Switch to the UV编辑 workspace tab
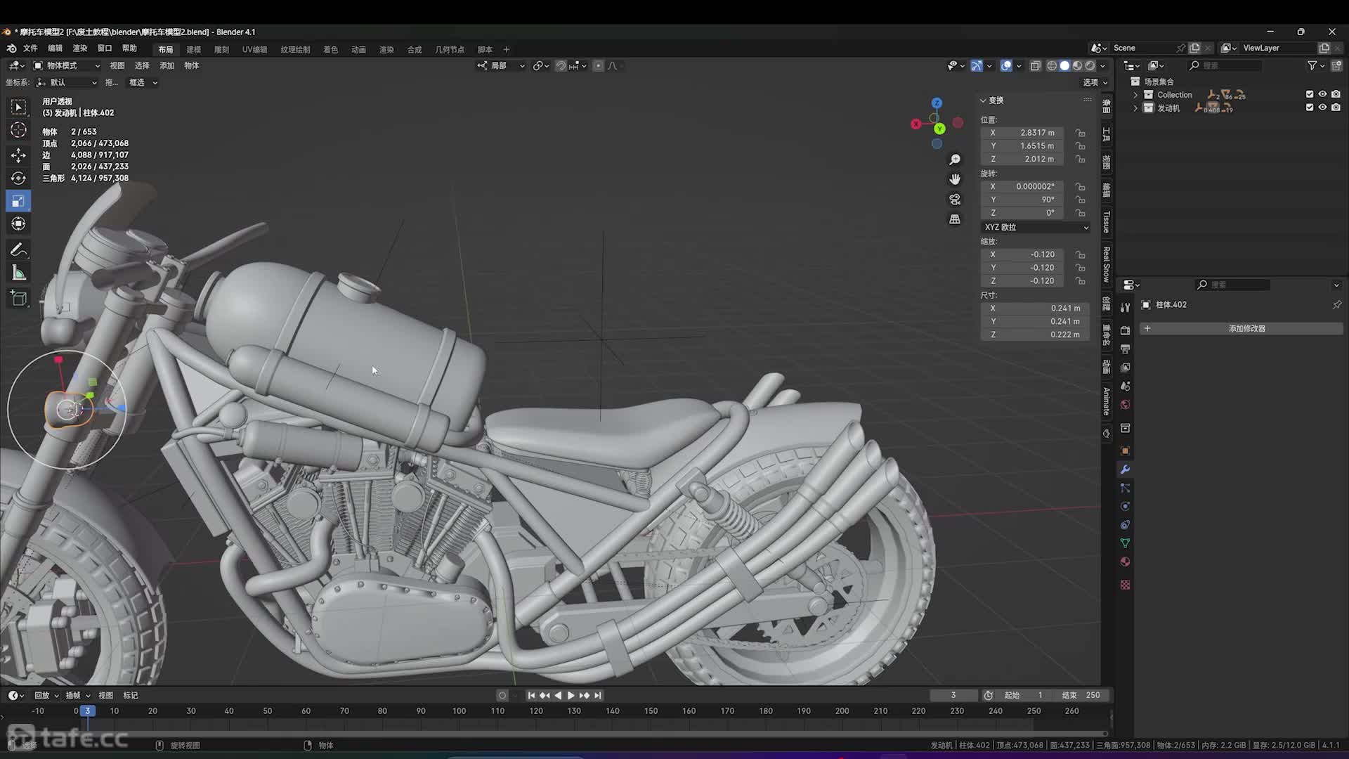The image size is (1349, 759). (254, 49)
